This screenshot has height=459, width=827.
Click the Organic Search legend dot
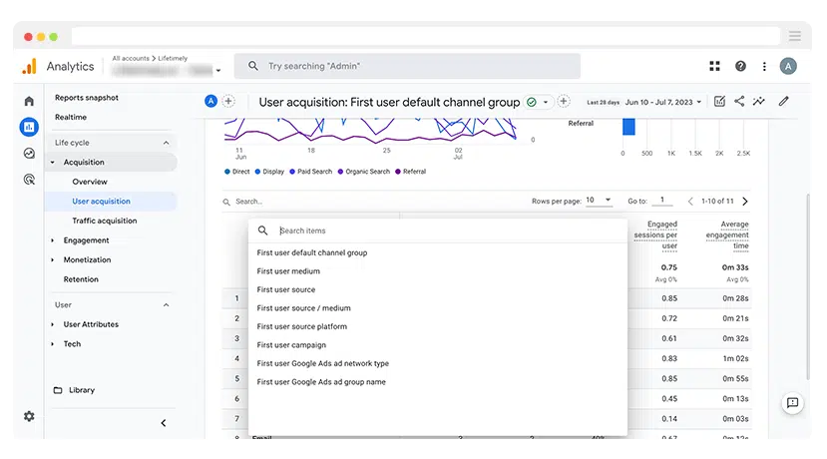click(x=341, y=172)
